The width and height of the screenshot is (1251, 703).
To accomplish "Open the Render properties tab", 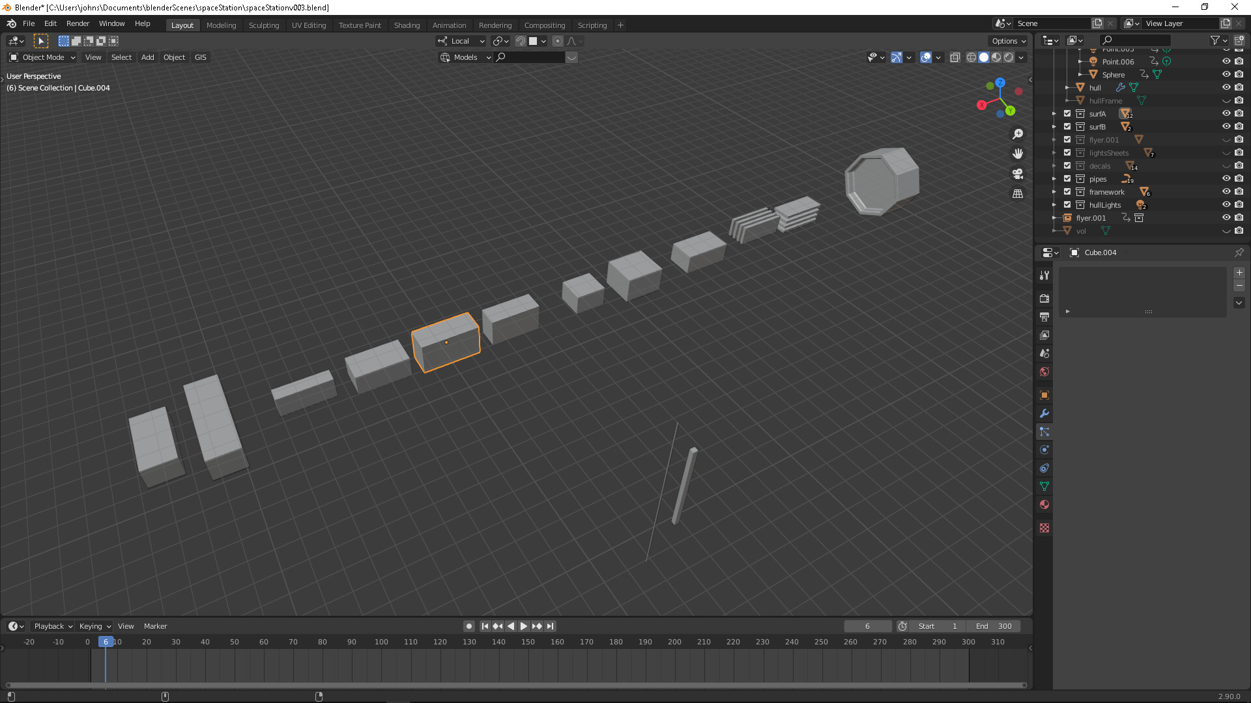I will tap(1044, 298).
